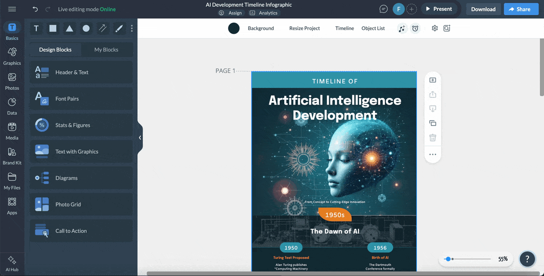Open more shape tools menu
The height and width of the screenshot is (276, 544).
click(131, 28)
